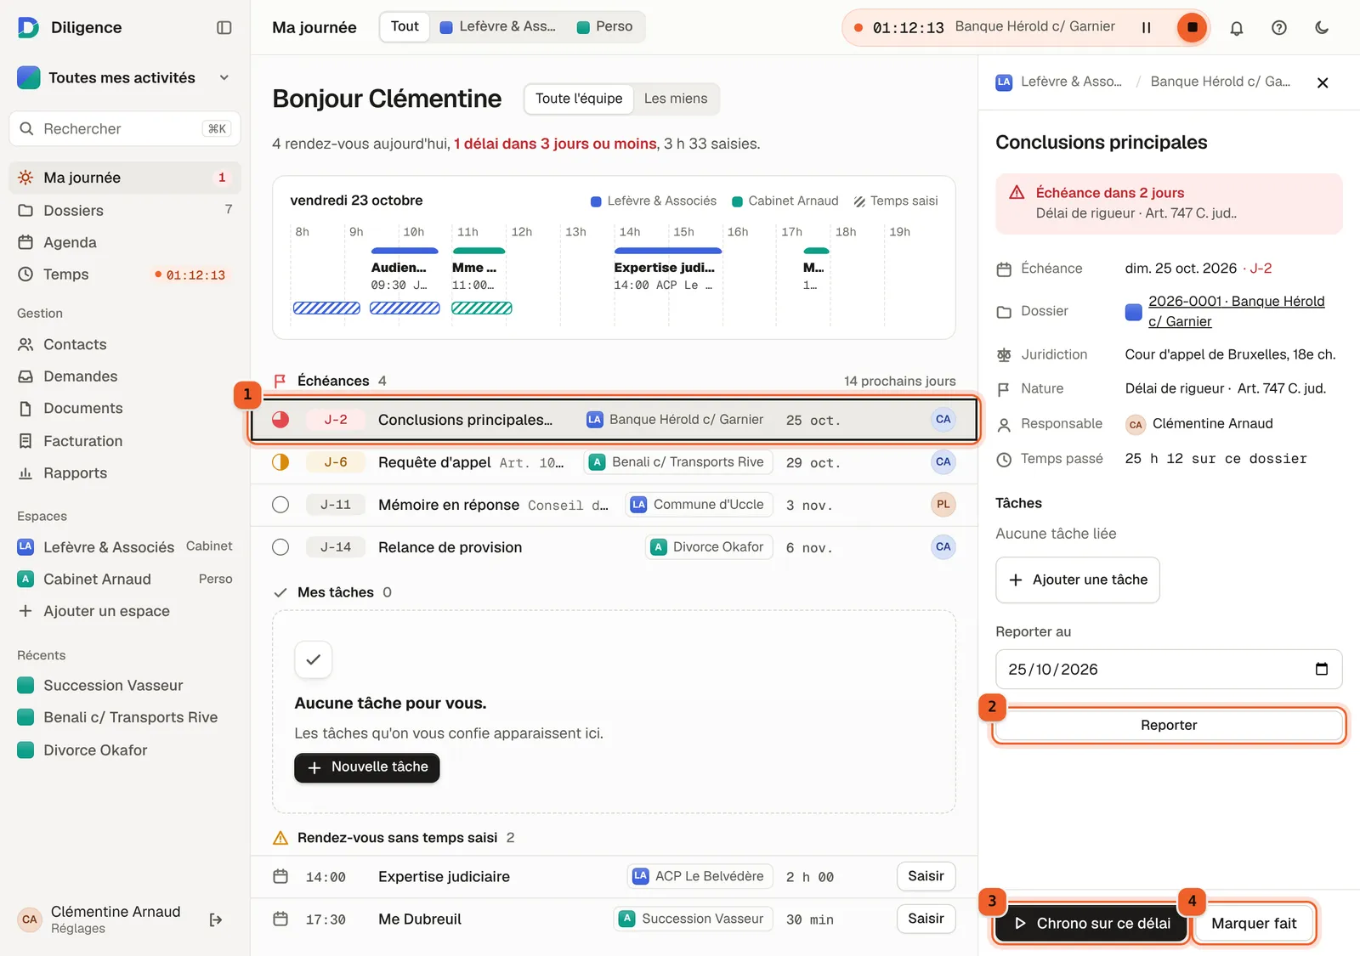Open Dossiers in the sidebar
The height and width of the screenshot is (956, 1360).
[125, 210]
